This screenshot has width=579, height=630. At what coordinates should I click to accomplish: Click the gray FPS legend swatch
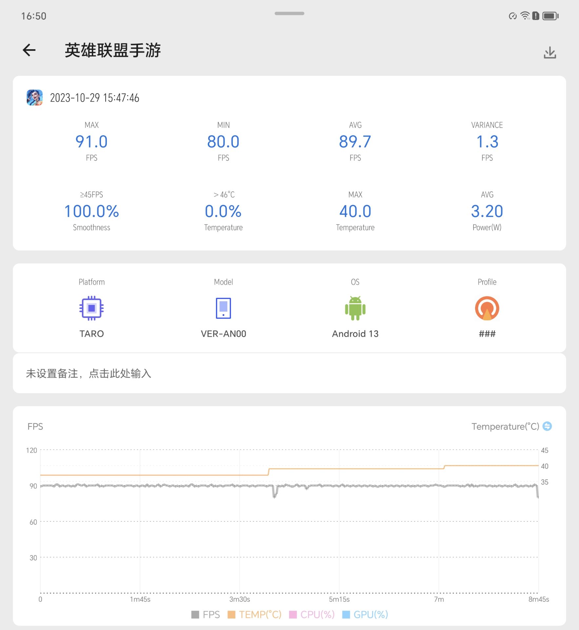click(x=195, y=615)
